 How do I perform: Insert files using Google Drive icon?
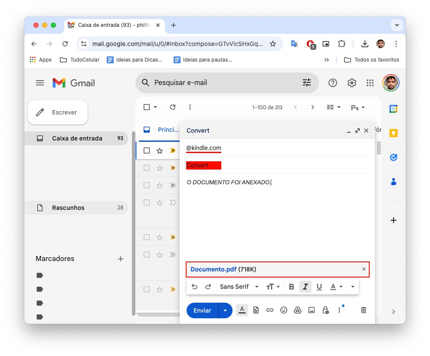298,310
